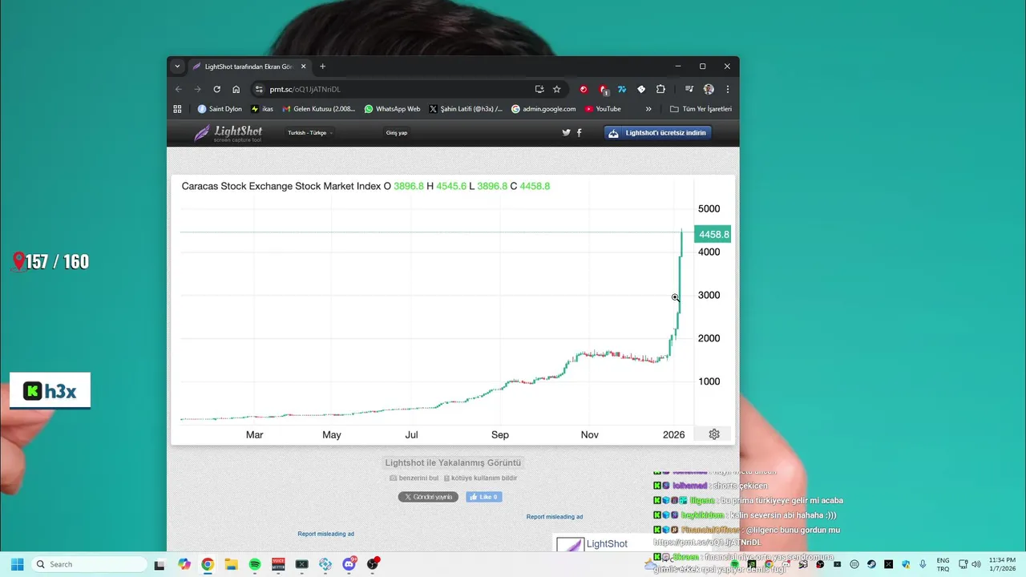Open apps grid in bookmarks bar
Viewport: 1026px width, 577px height.
pos(177,109)
